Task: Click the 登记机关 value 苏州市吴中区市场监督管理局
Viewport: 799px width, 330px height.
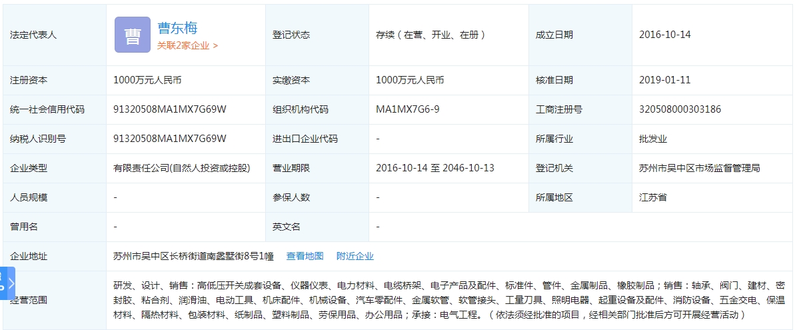Action: [x=699, y=168]
